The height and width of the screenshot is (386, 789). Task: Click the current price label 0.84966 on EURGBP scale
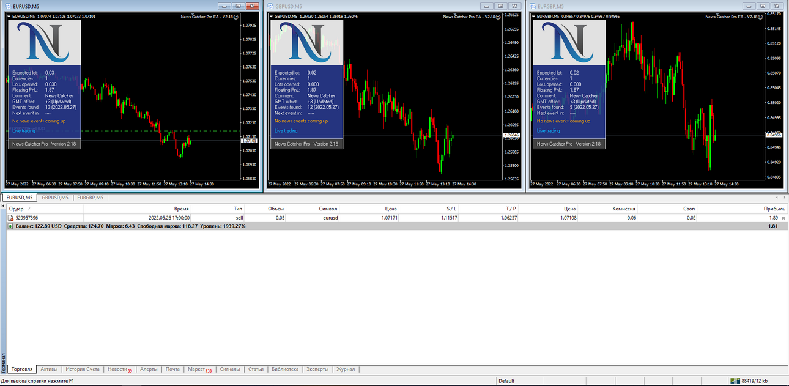click(774, 135)
